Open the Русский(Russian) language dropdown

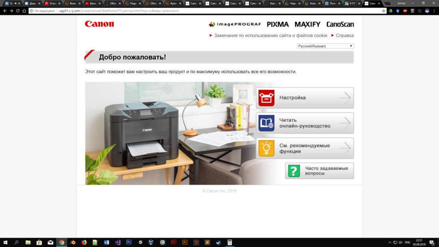click(x=325, y=46)
